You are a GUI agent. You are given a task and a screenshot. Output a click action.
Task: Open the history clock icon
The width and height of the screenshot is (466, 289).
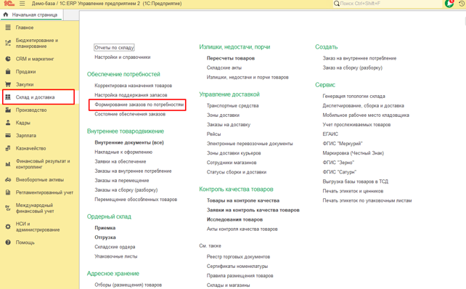click(x=462, y=4)
